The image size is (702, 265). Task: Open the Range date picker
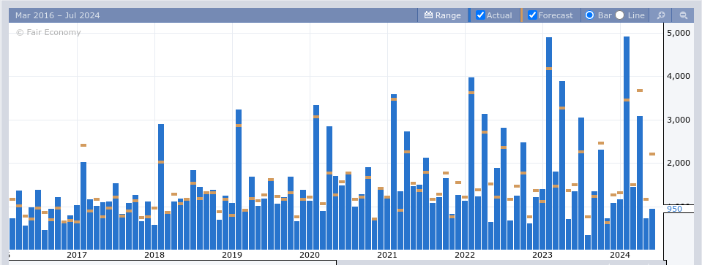(x=442, y=15)
